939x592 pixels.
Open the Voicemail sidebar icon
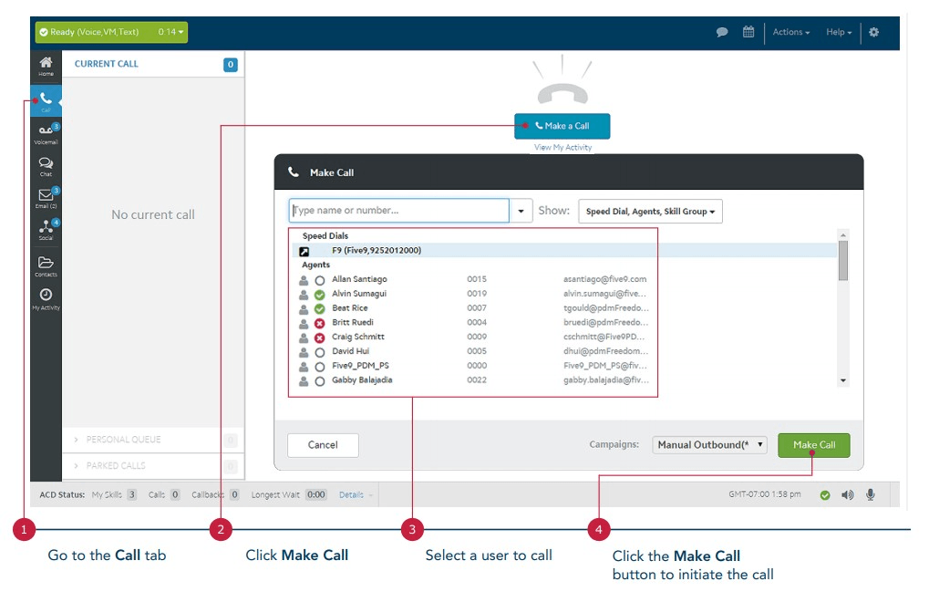click(46, 133)
